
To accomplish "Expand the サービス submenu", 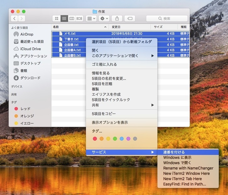I will pyautogui.click(x=122, y=152).
